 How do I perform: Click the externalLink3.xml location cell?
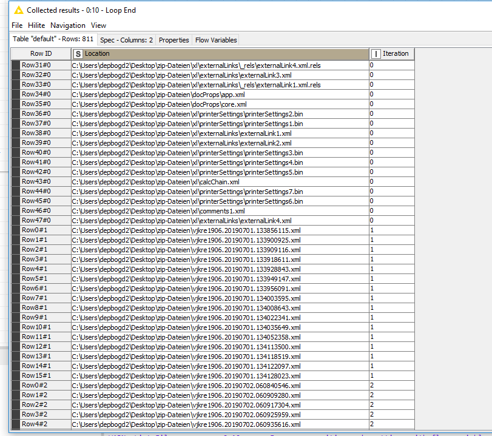click(220, 75)
